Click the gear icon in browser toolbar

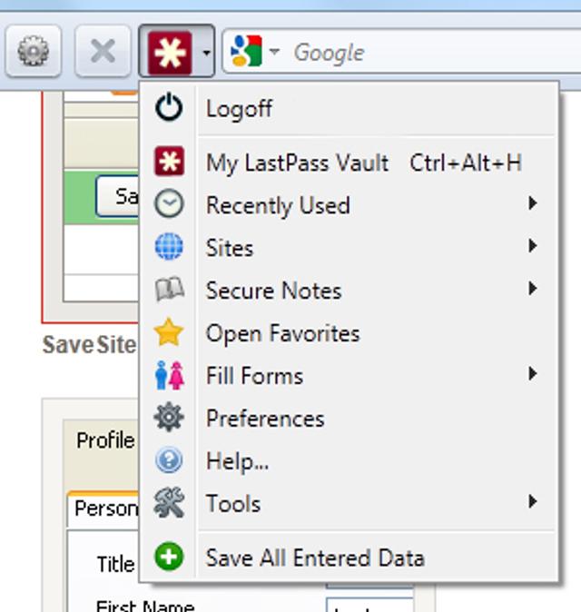point(34,52)
